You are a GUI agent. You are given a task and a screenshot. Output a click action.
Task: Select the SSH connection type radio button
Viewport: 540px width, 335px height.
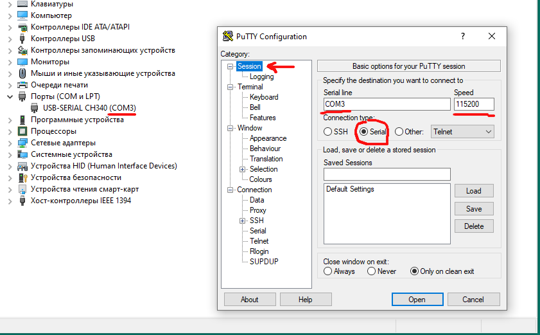[328, 131]
